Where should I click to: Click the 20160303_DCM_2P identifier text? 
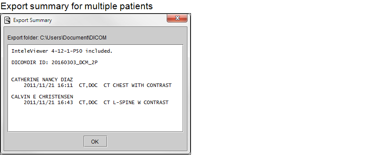pyautogui.click(x=74, y=62)
